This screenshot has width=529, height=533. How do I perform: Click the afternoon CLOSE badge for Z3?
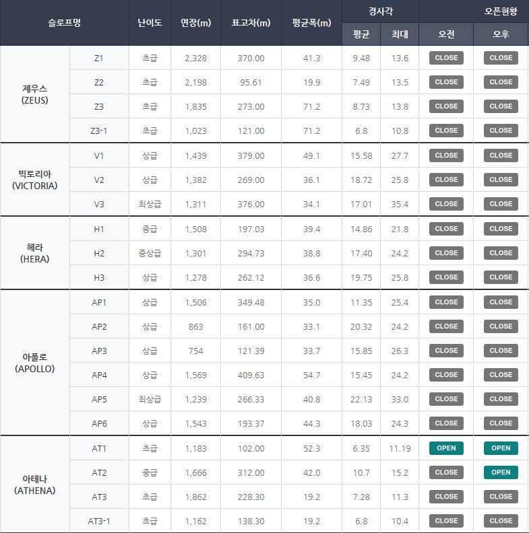click(501, 106)
